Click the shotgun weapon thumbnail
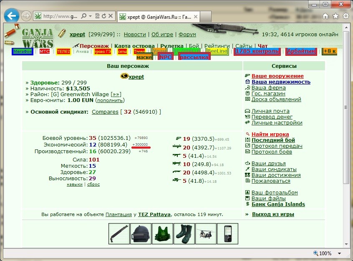This screenshot has height=261, width=353. [x=119, y=234]
